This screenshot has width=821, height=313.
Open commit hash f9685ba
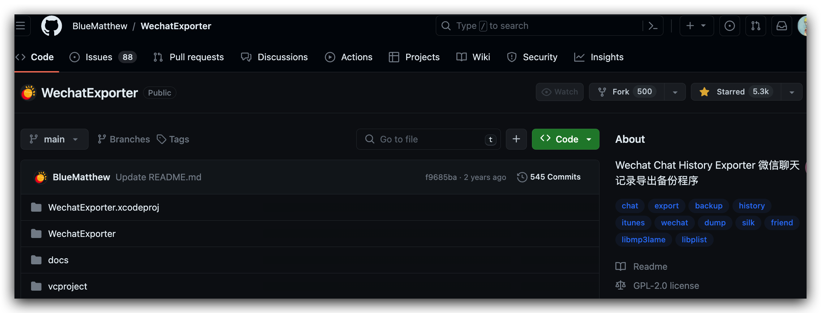tap(441, 177)
